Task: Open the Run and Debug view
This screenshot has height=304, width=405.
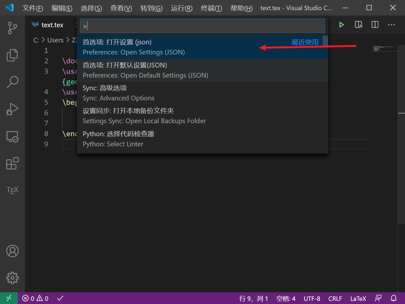Action: (12, 109)
